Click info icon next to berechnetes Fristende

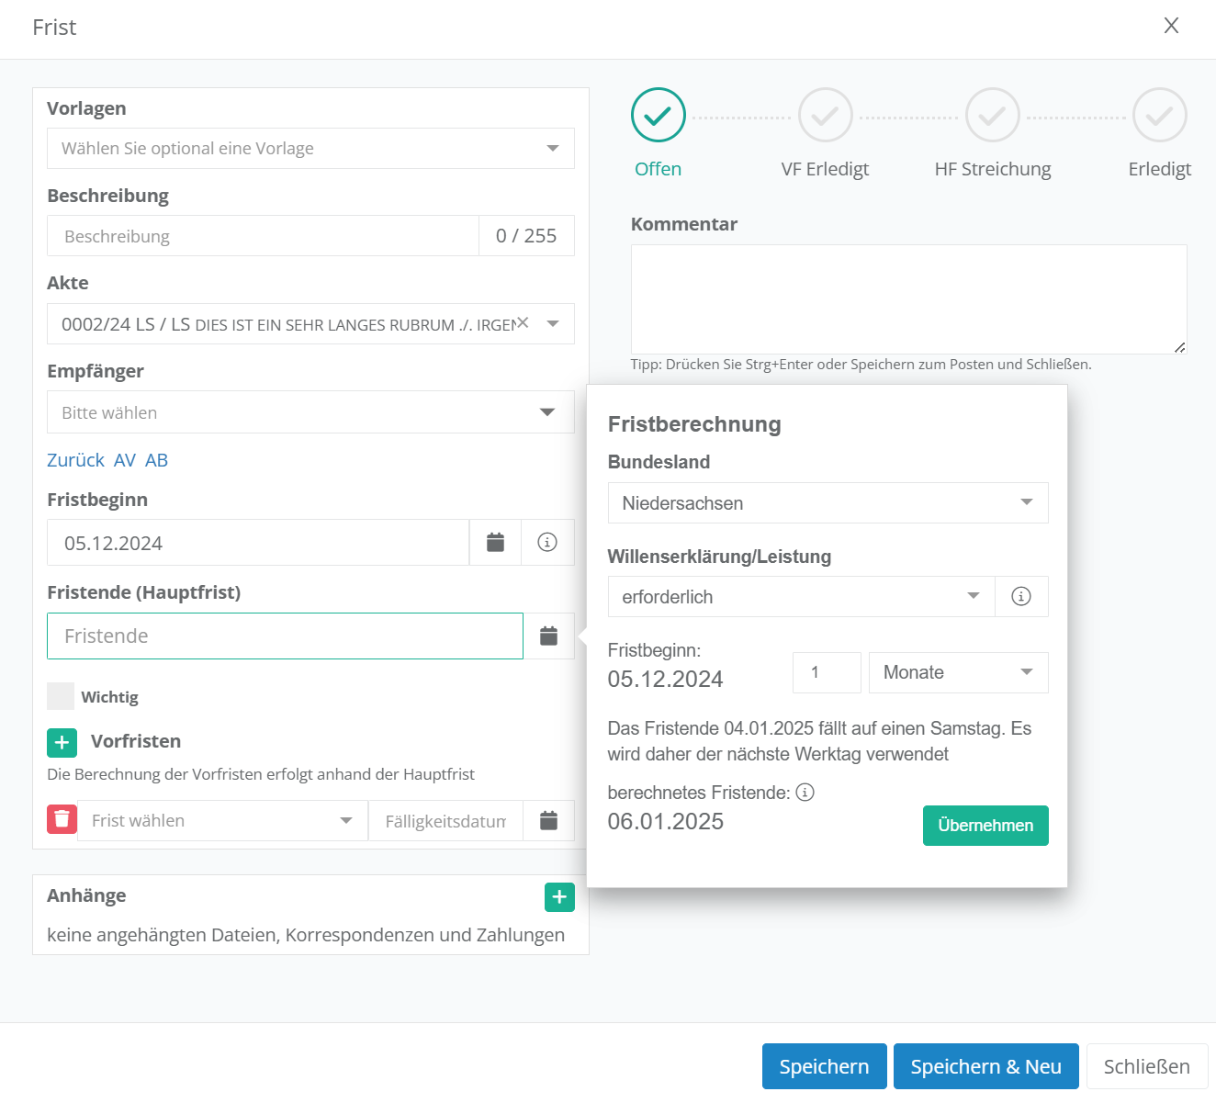pyautogui.click(x=805, y=793)
